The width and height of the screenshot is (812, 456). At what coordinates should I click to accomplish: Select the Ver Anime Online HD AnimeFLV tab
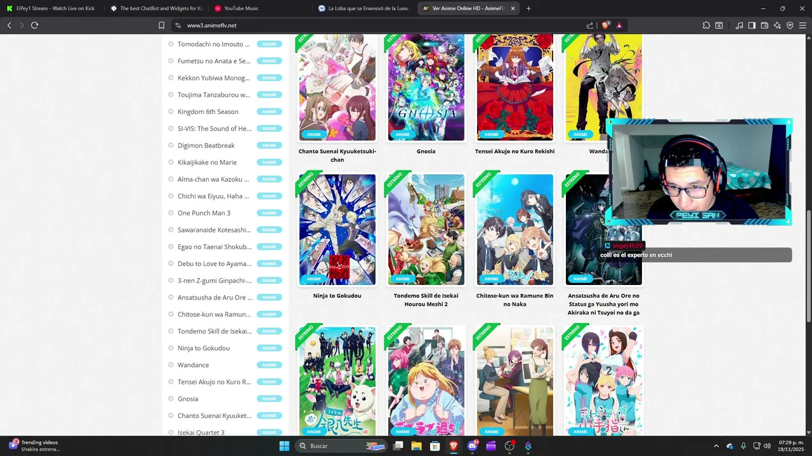[x=469, y=8]
